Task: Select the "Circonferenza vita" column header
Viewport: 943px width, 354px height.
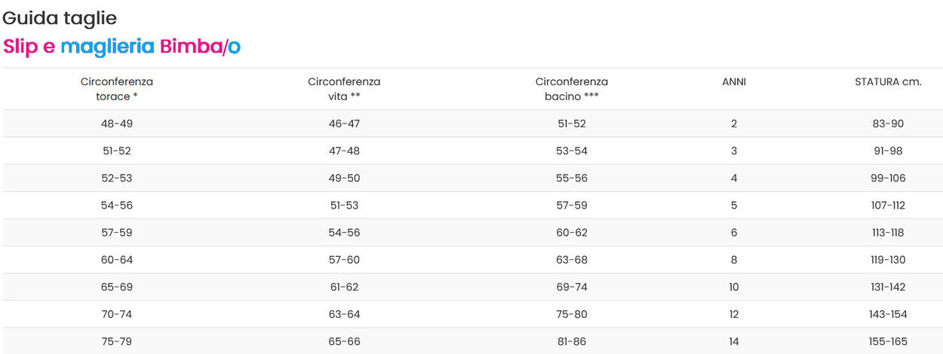Action: [x=344, y=89]
